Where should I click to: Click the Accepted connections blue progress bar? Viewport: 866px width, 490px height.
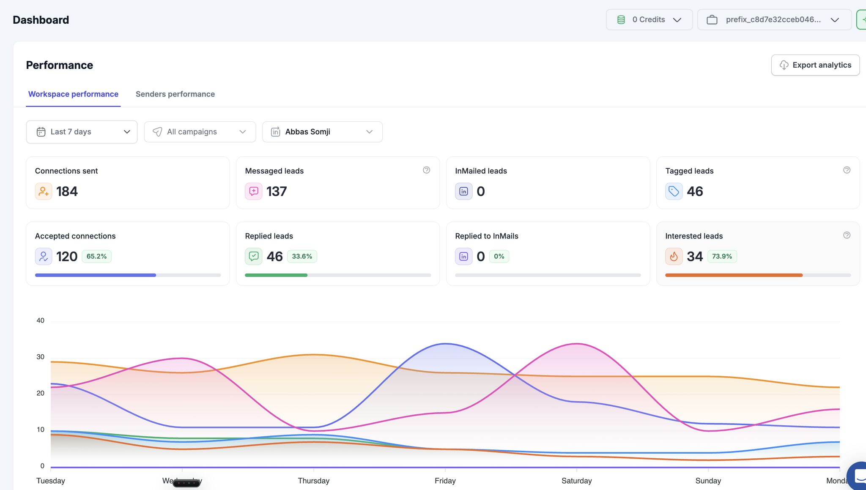point(96,275)
